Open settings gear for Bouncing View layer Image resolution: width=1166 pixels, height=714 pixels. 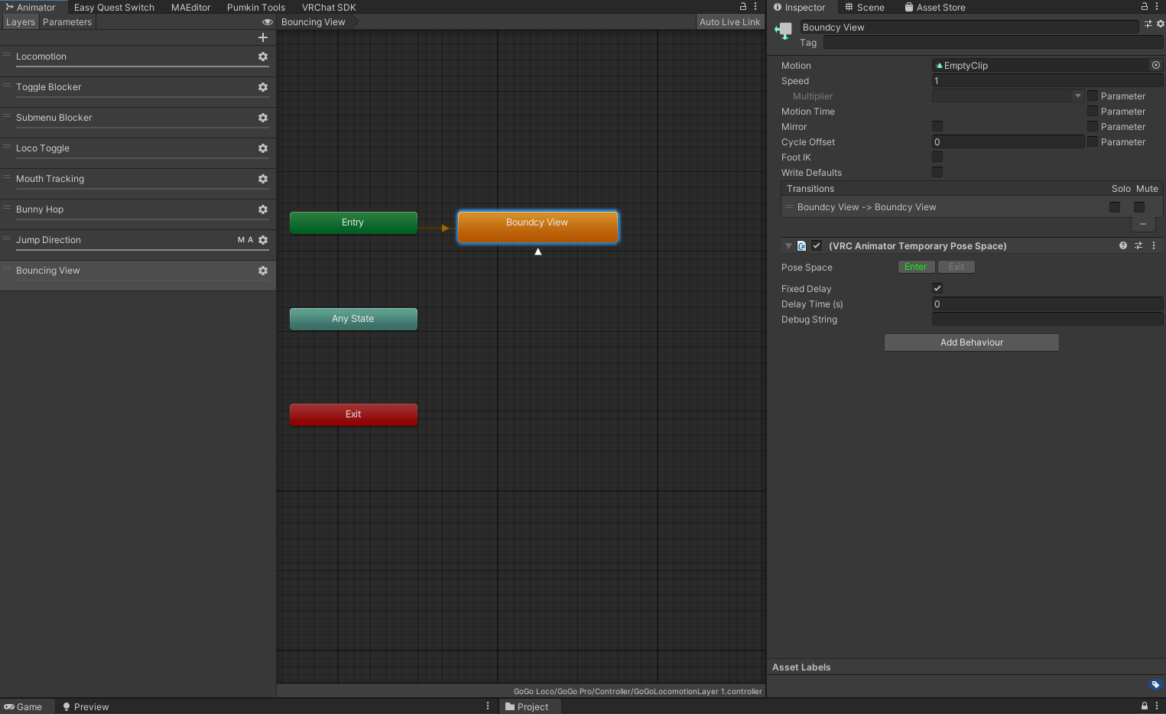(x=263, y=271)
